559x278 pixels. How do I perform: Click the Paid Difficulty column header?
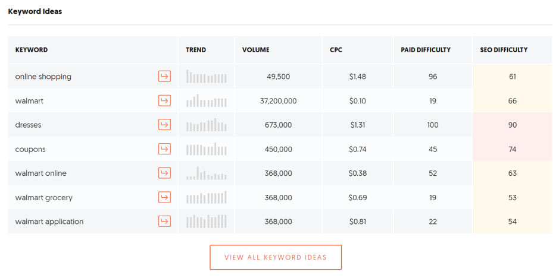point(425,50)
